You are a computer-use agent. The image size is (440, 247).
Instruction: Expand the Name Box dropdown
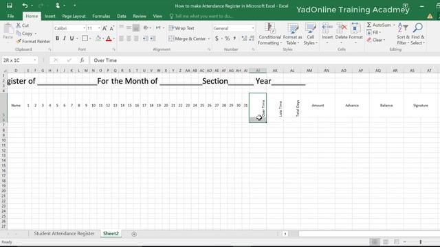(x=35, y=60)
